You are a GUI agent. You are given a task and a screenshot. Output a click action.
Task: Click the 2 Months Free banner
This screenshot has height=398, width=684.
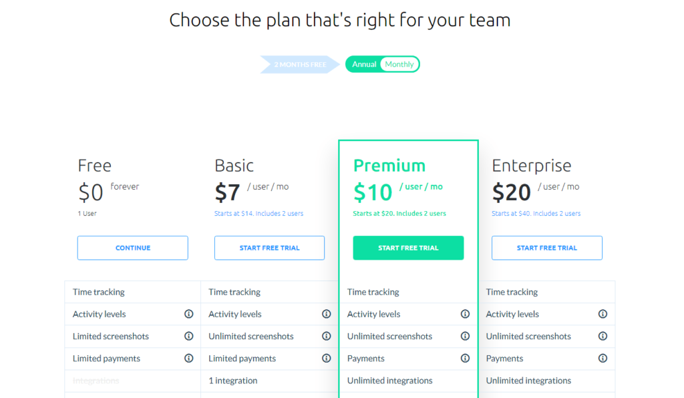tap(300, 65)
